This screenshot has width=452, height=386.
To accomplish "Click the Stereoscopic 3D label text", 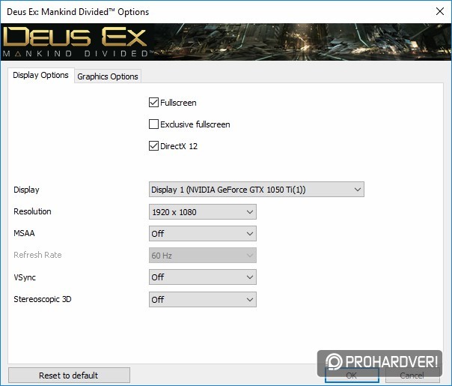I will point(43,299).
